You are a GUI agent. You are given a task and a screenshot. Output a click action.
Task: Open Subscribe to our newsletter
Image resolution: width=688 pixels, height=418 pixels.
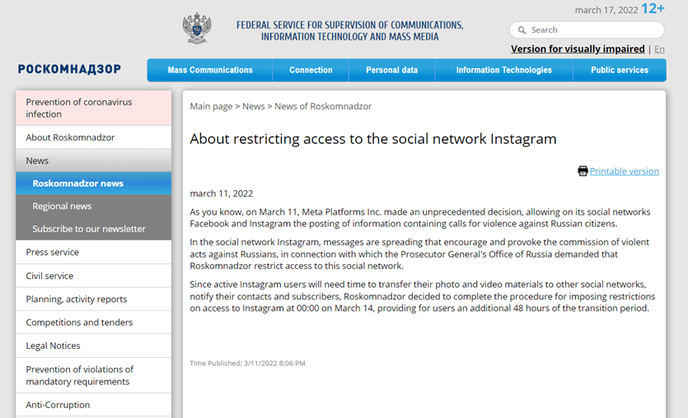[93, 229]
